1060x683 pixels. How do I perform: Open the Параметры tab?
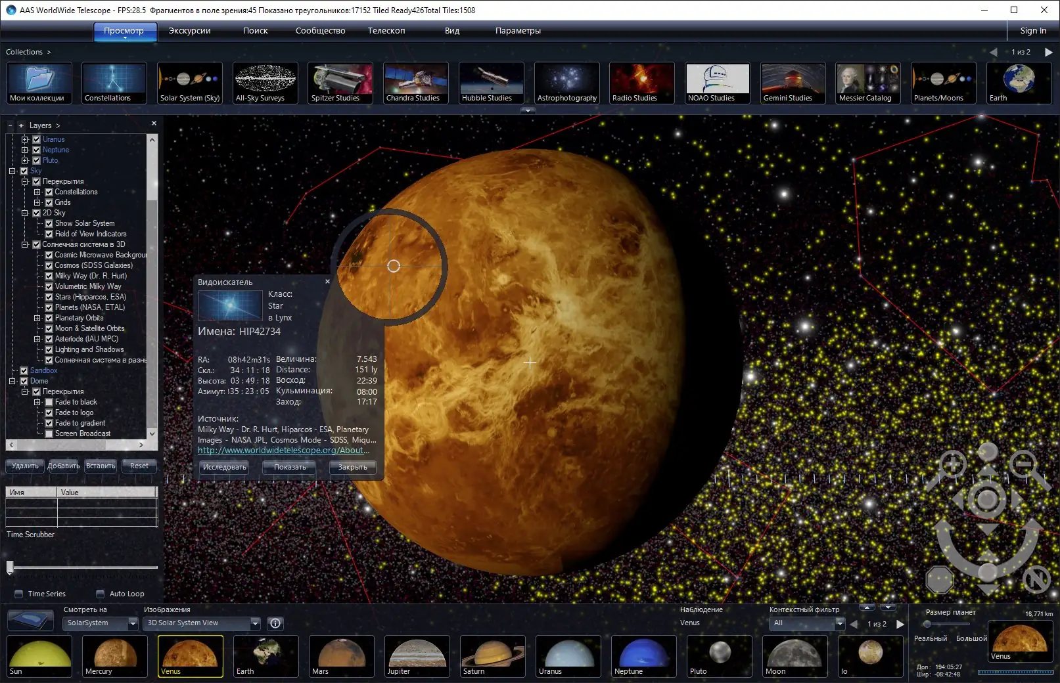coord(518,31)
